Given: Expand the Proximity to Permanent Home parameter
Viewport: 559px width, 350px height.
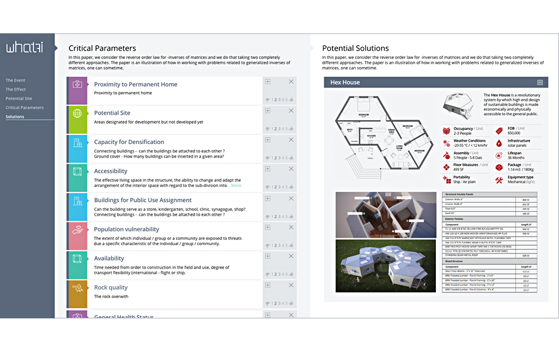Looking at the screenshot, I should tap(268, 81).
